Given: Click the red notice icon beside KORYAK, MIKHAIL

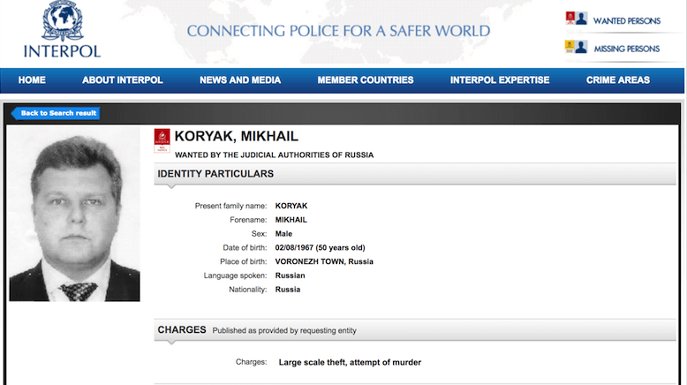Looking at the screenshot, I should [x=162, y=140].
